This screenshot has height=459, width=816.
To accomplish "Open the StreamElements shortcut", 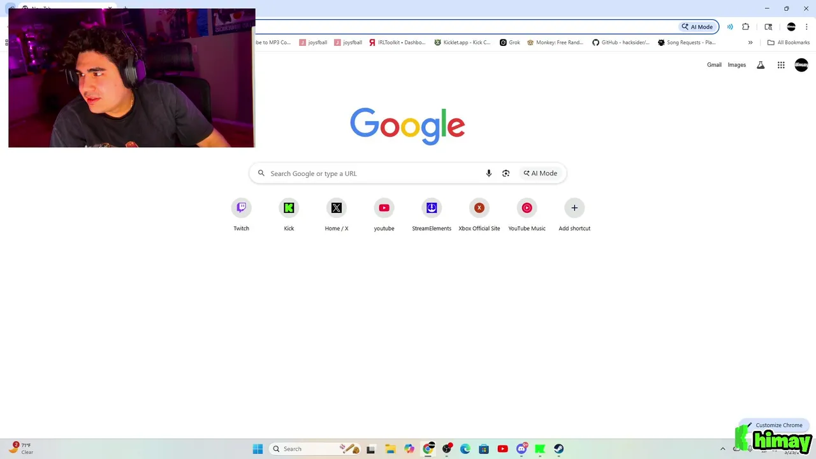I will [432, 215].
